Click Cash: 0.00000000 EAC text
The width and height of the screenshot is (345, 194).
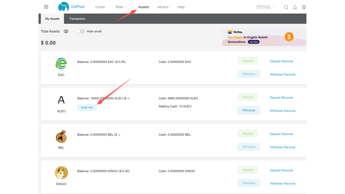(x=175, y=62)
